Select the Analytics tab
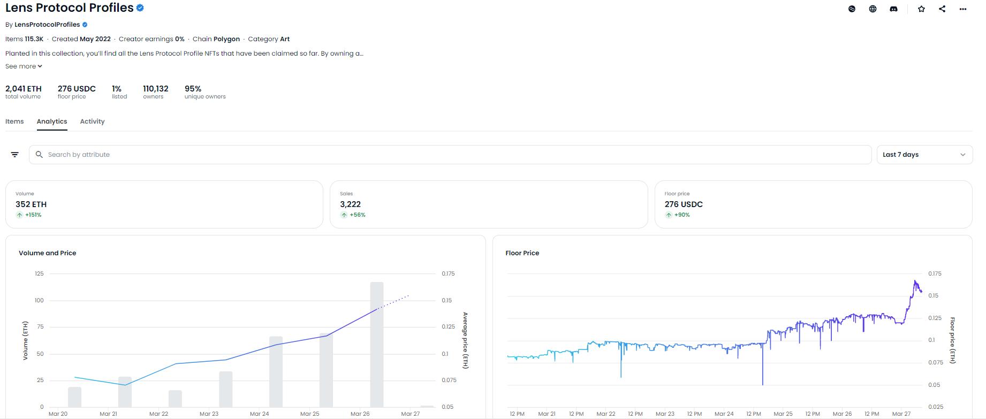Image resolution: width=986 pixels, height=419 pixels. pos(52,121)
